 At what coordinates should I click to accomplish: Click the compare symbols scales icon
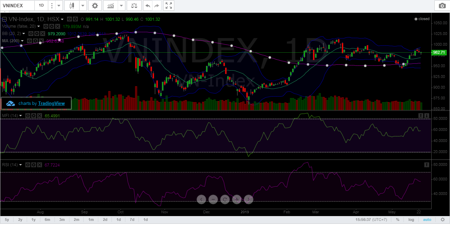tap(134, 6)
